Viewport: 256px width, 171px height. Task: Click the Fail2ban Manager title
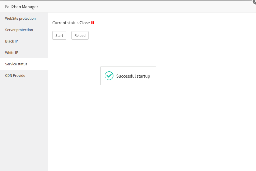click(x=21, y=7)
